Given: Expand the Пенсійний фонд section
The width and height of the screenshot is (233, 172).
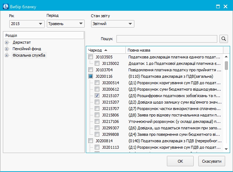Looking at the screenshot, I should (x=6, y=49).
